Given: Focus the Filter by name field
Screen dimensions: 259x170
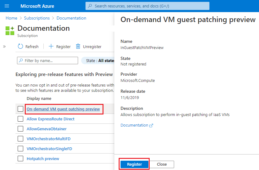Looking at the screenshot, I should click(48, 60).
